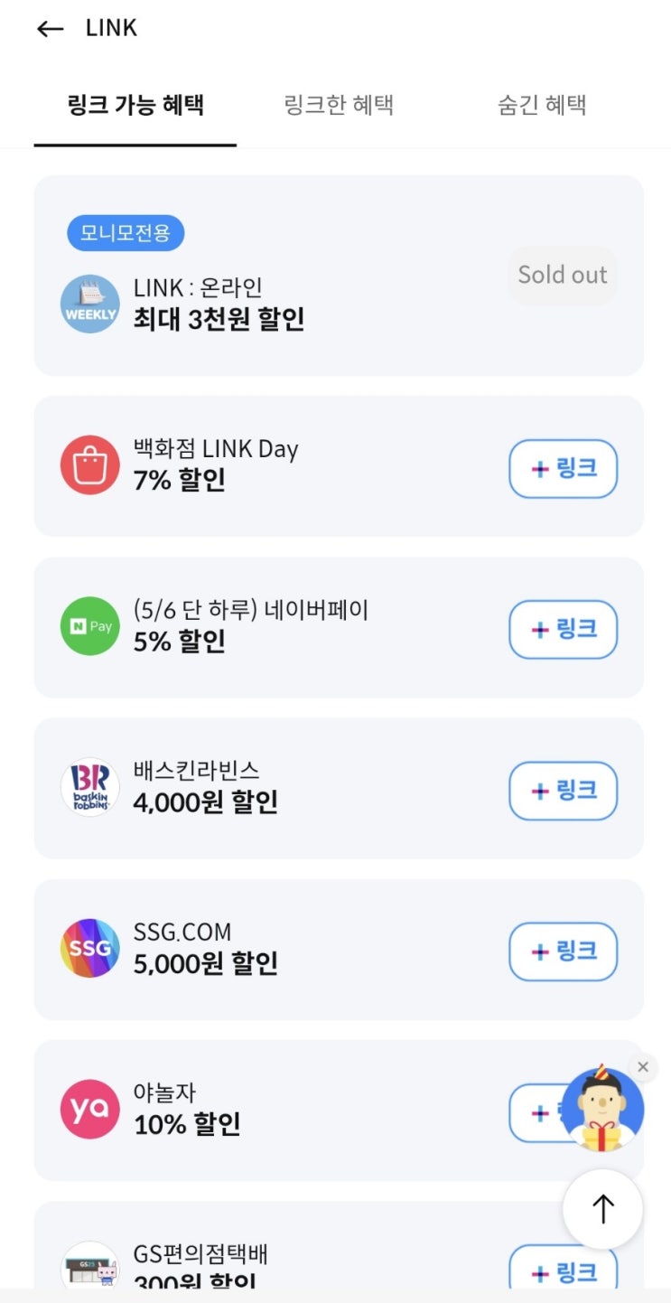Switch to the 링크한 혜택 tab
Screen dimensions: 671x1303
(339, 105)
